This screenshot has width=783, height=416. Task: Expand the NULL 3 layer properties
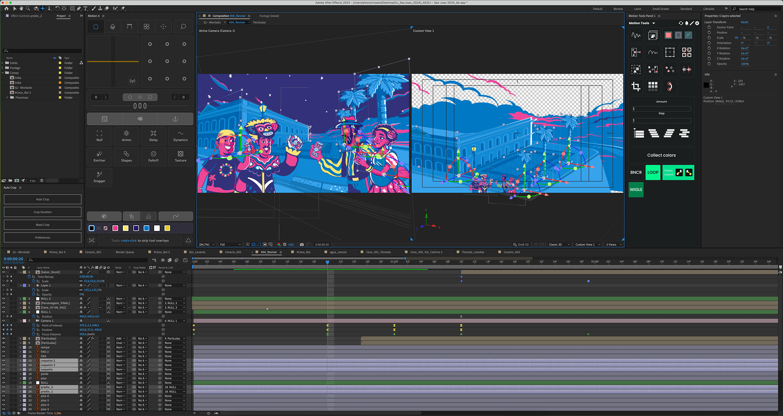coord(20,299)
